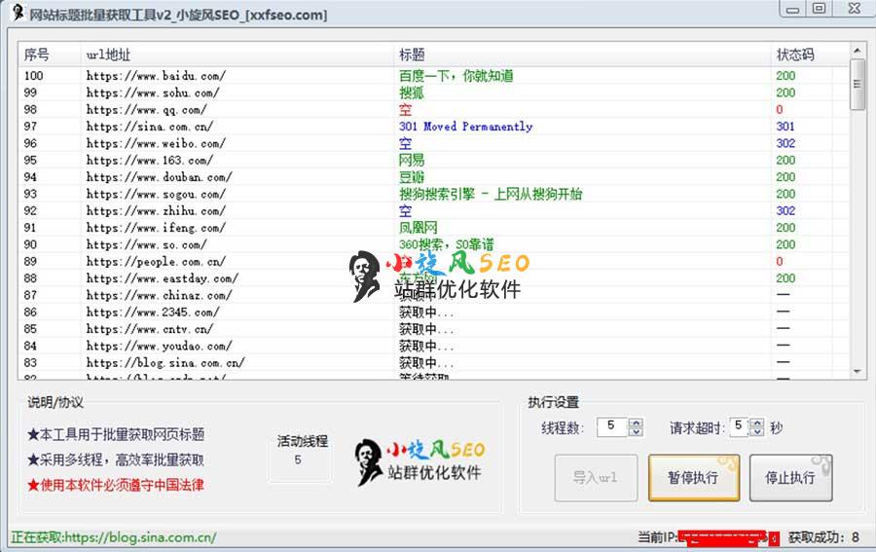Select the https://www.chinaz.com/ row

tap(433, 295)
